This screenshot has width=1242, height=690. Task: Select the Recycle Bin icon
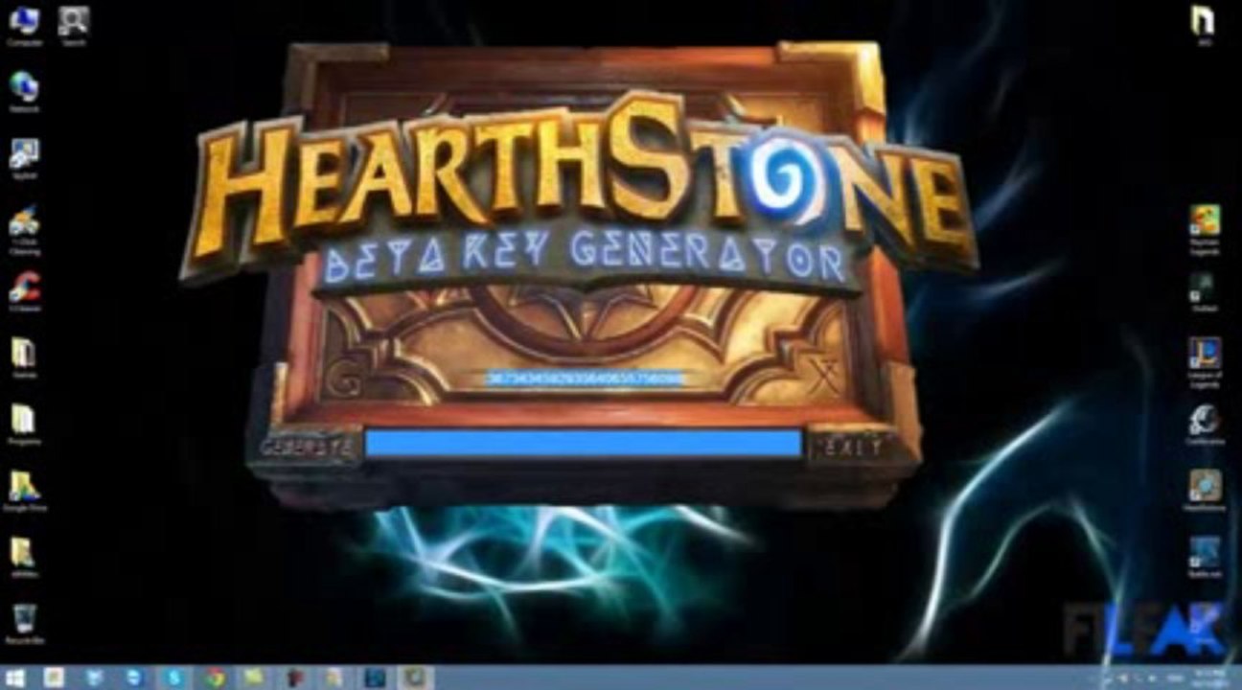pos(24,625)
